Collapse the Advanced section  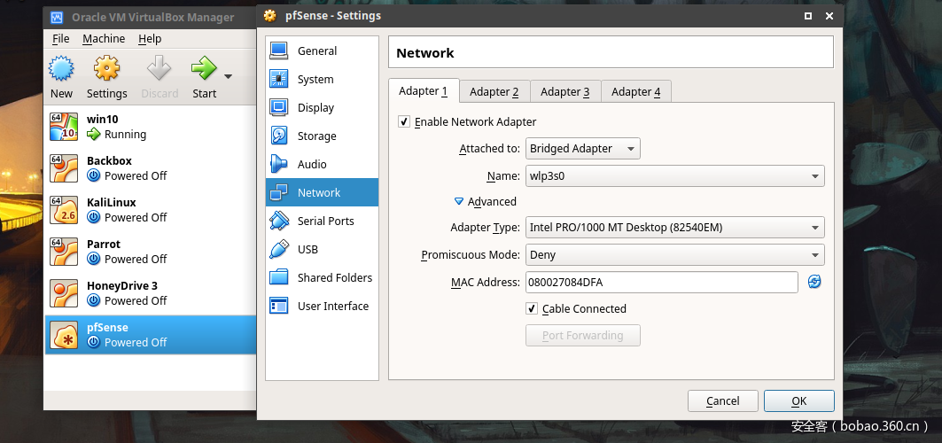pyautogui.click(x=459, y=201)
